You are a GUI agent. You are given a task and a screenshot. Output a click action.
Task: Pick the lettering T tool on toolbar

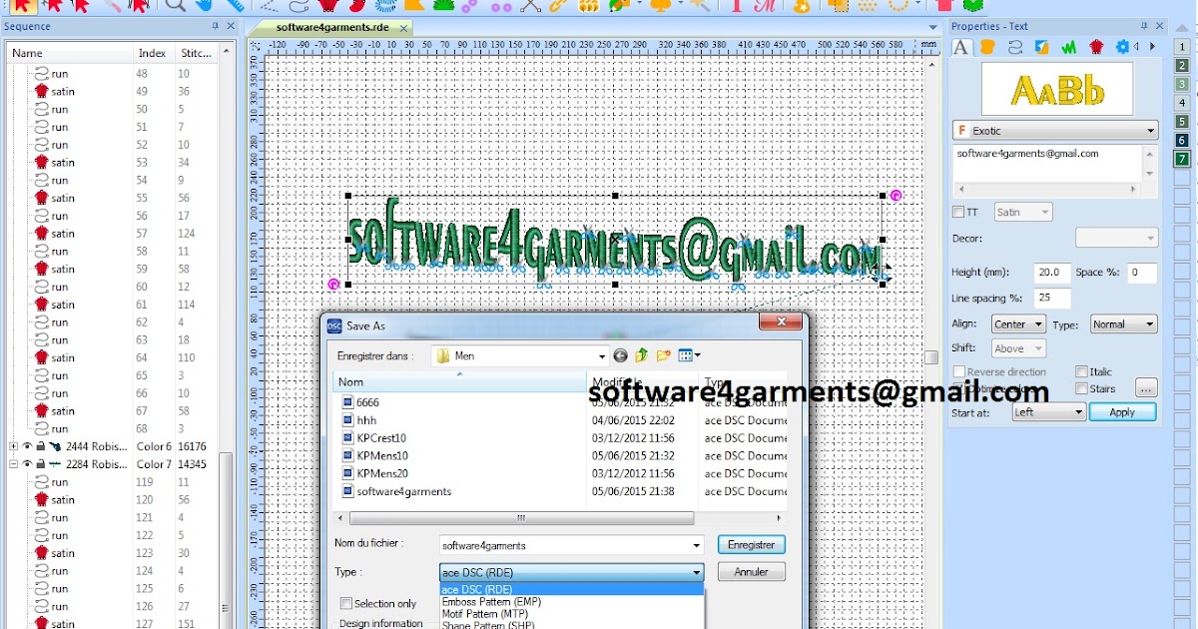[x=737, y=8]
